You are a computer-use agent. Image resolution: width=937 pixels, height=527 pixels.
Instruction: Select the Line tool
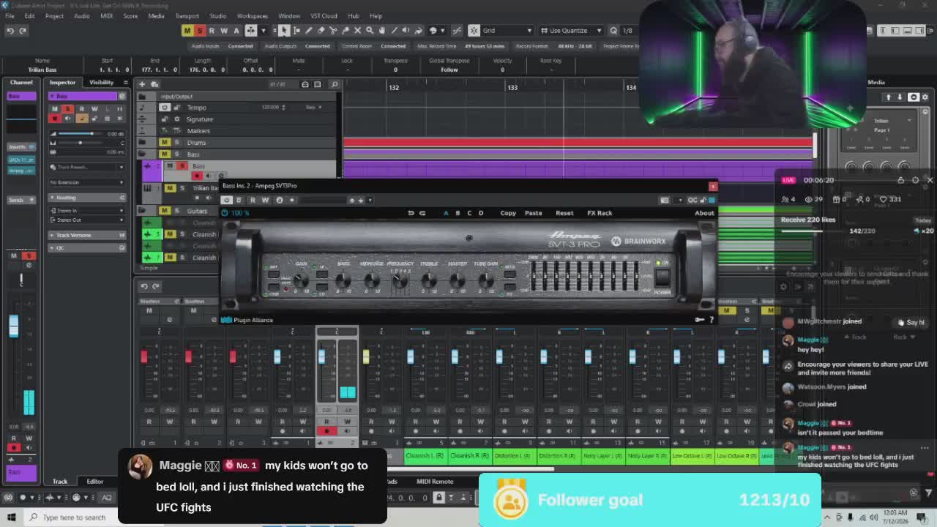coord(395,31)
